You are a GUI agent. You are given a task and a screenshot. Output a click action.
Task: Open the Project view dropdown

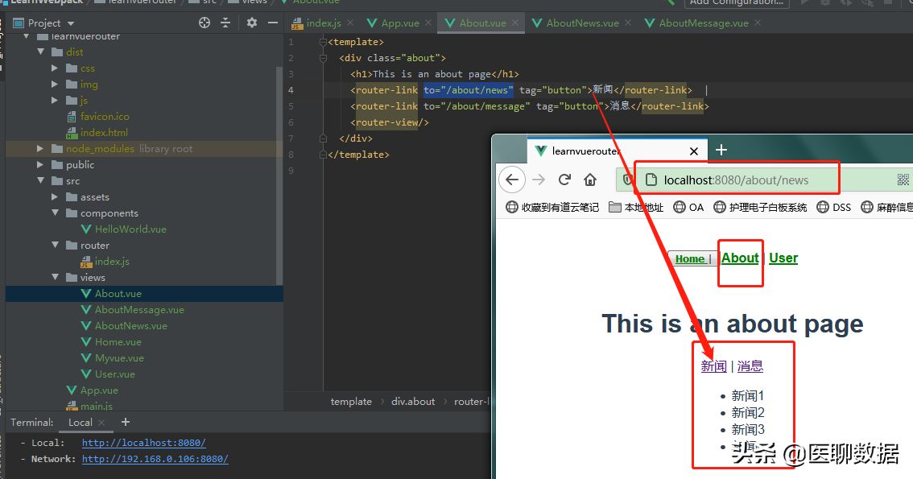(71, 23)
